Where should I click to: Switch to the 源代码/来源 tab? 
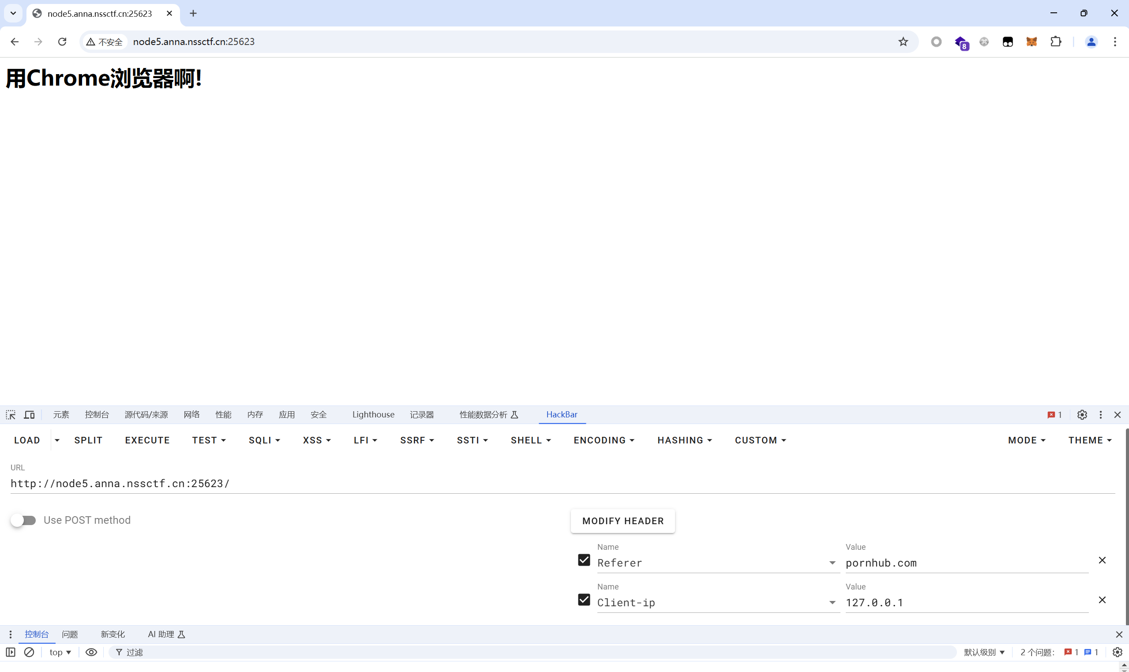[146, 414]
